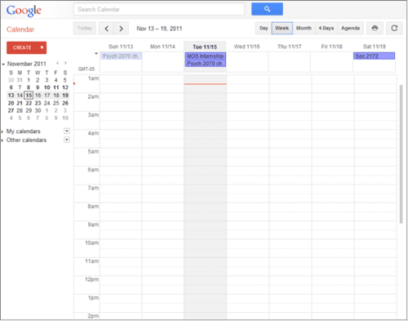Click the November 2011 mini calendar title

(27, 64)
